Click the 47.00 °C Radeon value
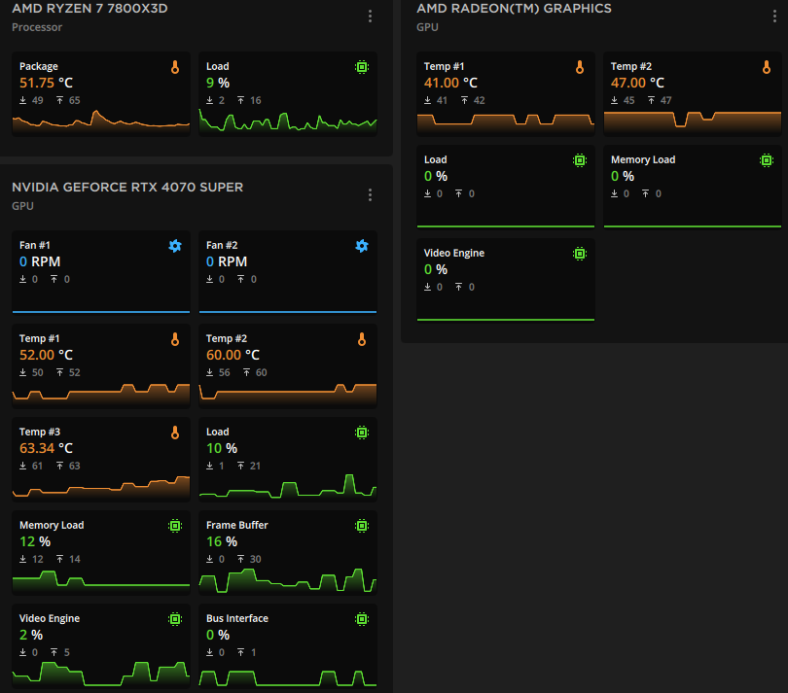This screenshot has width=788, height=693. 638,83
